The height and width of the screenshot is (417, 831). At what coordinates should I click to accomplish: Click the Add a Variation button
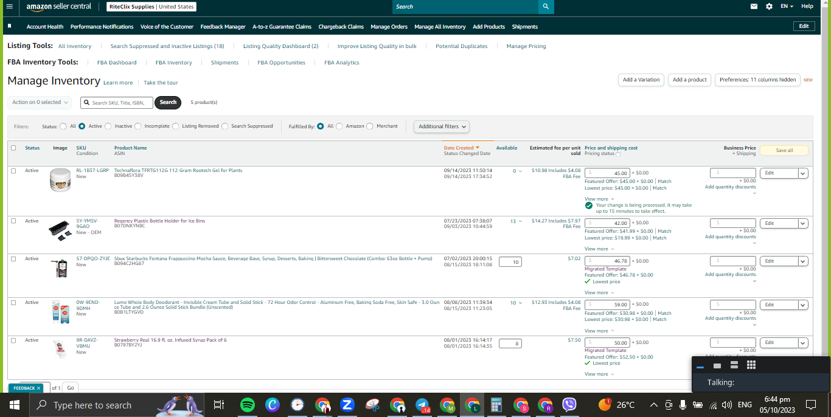point(641,80)
